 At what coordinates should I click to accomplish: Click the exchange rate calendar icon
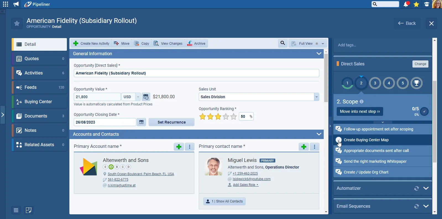146,97
